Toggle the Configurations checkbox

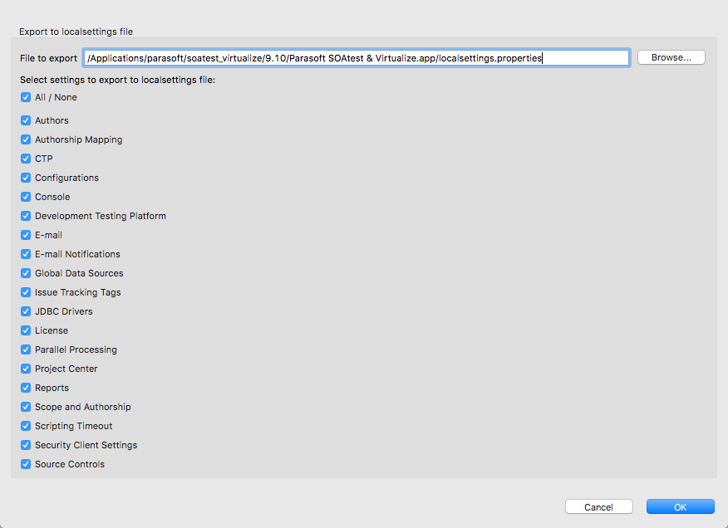26,178
